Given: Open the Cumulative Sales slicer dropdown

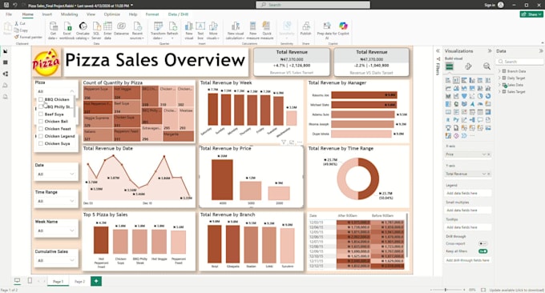Looking at the screenshot, I should point(72,260).
